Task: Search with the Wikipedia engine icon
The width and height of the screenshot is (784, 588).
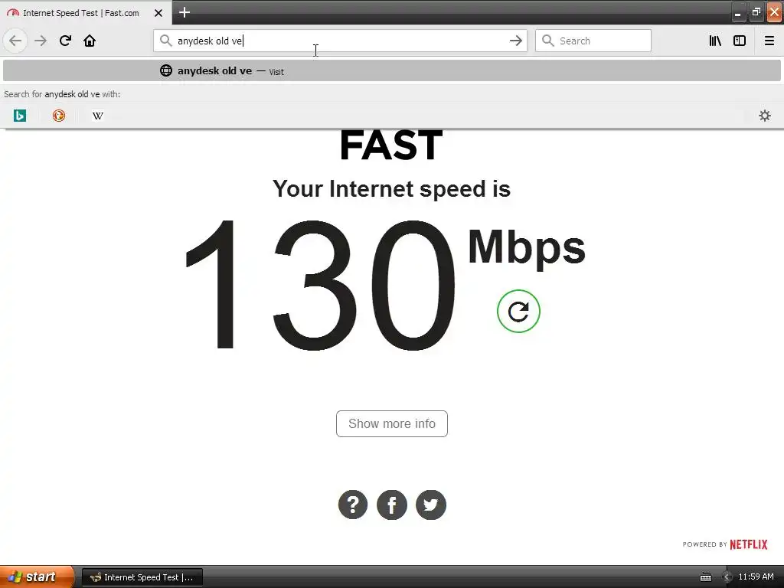Action: (x=98, y=116)
